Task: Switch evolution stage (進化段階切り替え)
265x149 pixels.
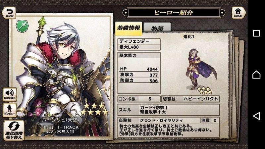Action: pos(14,130)
